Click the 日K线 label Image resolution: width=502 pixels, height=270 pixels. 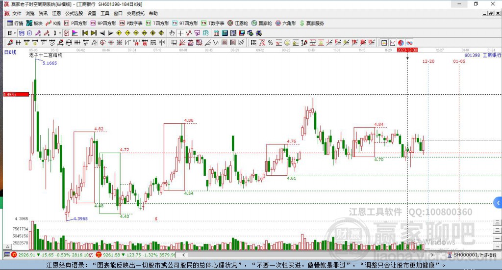pyautogui.click(x=10, y=52)
